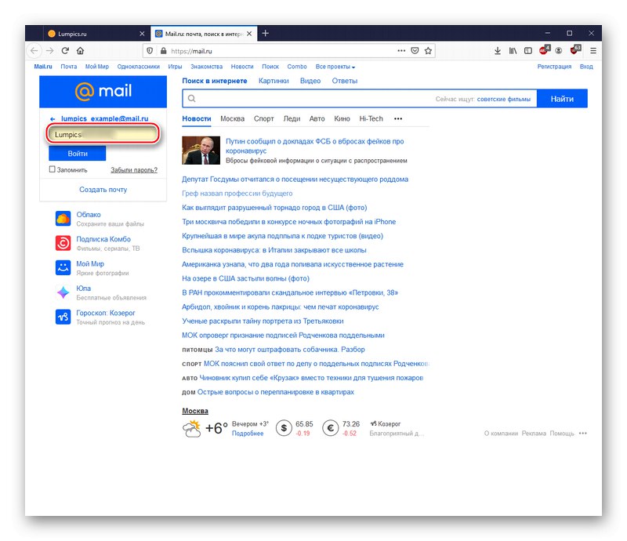Click the Юла star icon
Image resolution: width=627 pixels, height=541 pixels.
pyautogui.click(x=63, y=292)
